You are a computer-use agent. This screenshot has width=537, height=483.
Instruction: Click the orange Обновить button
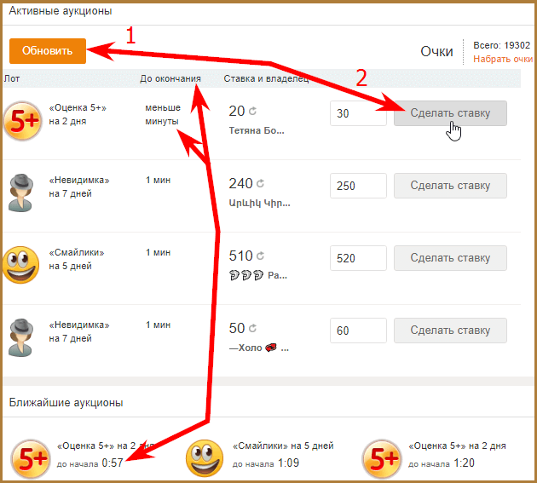48,51
